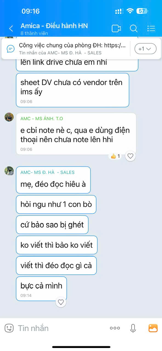Open the group options list icon

click(151, 29)
